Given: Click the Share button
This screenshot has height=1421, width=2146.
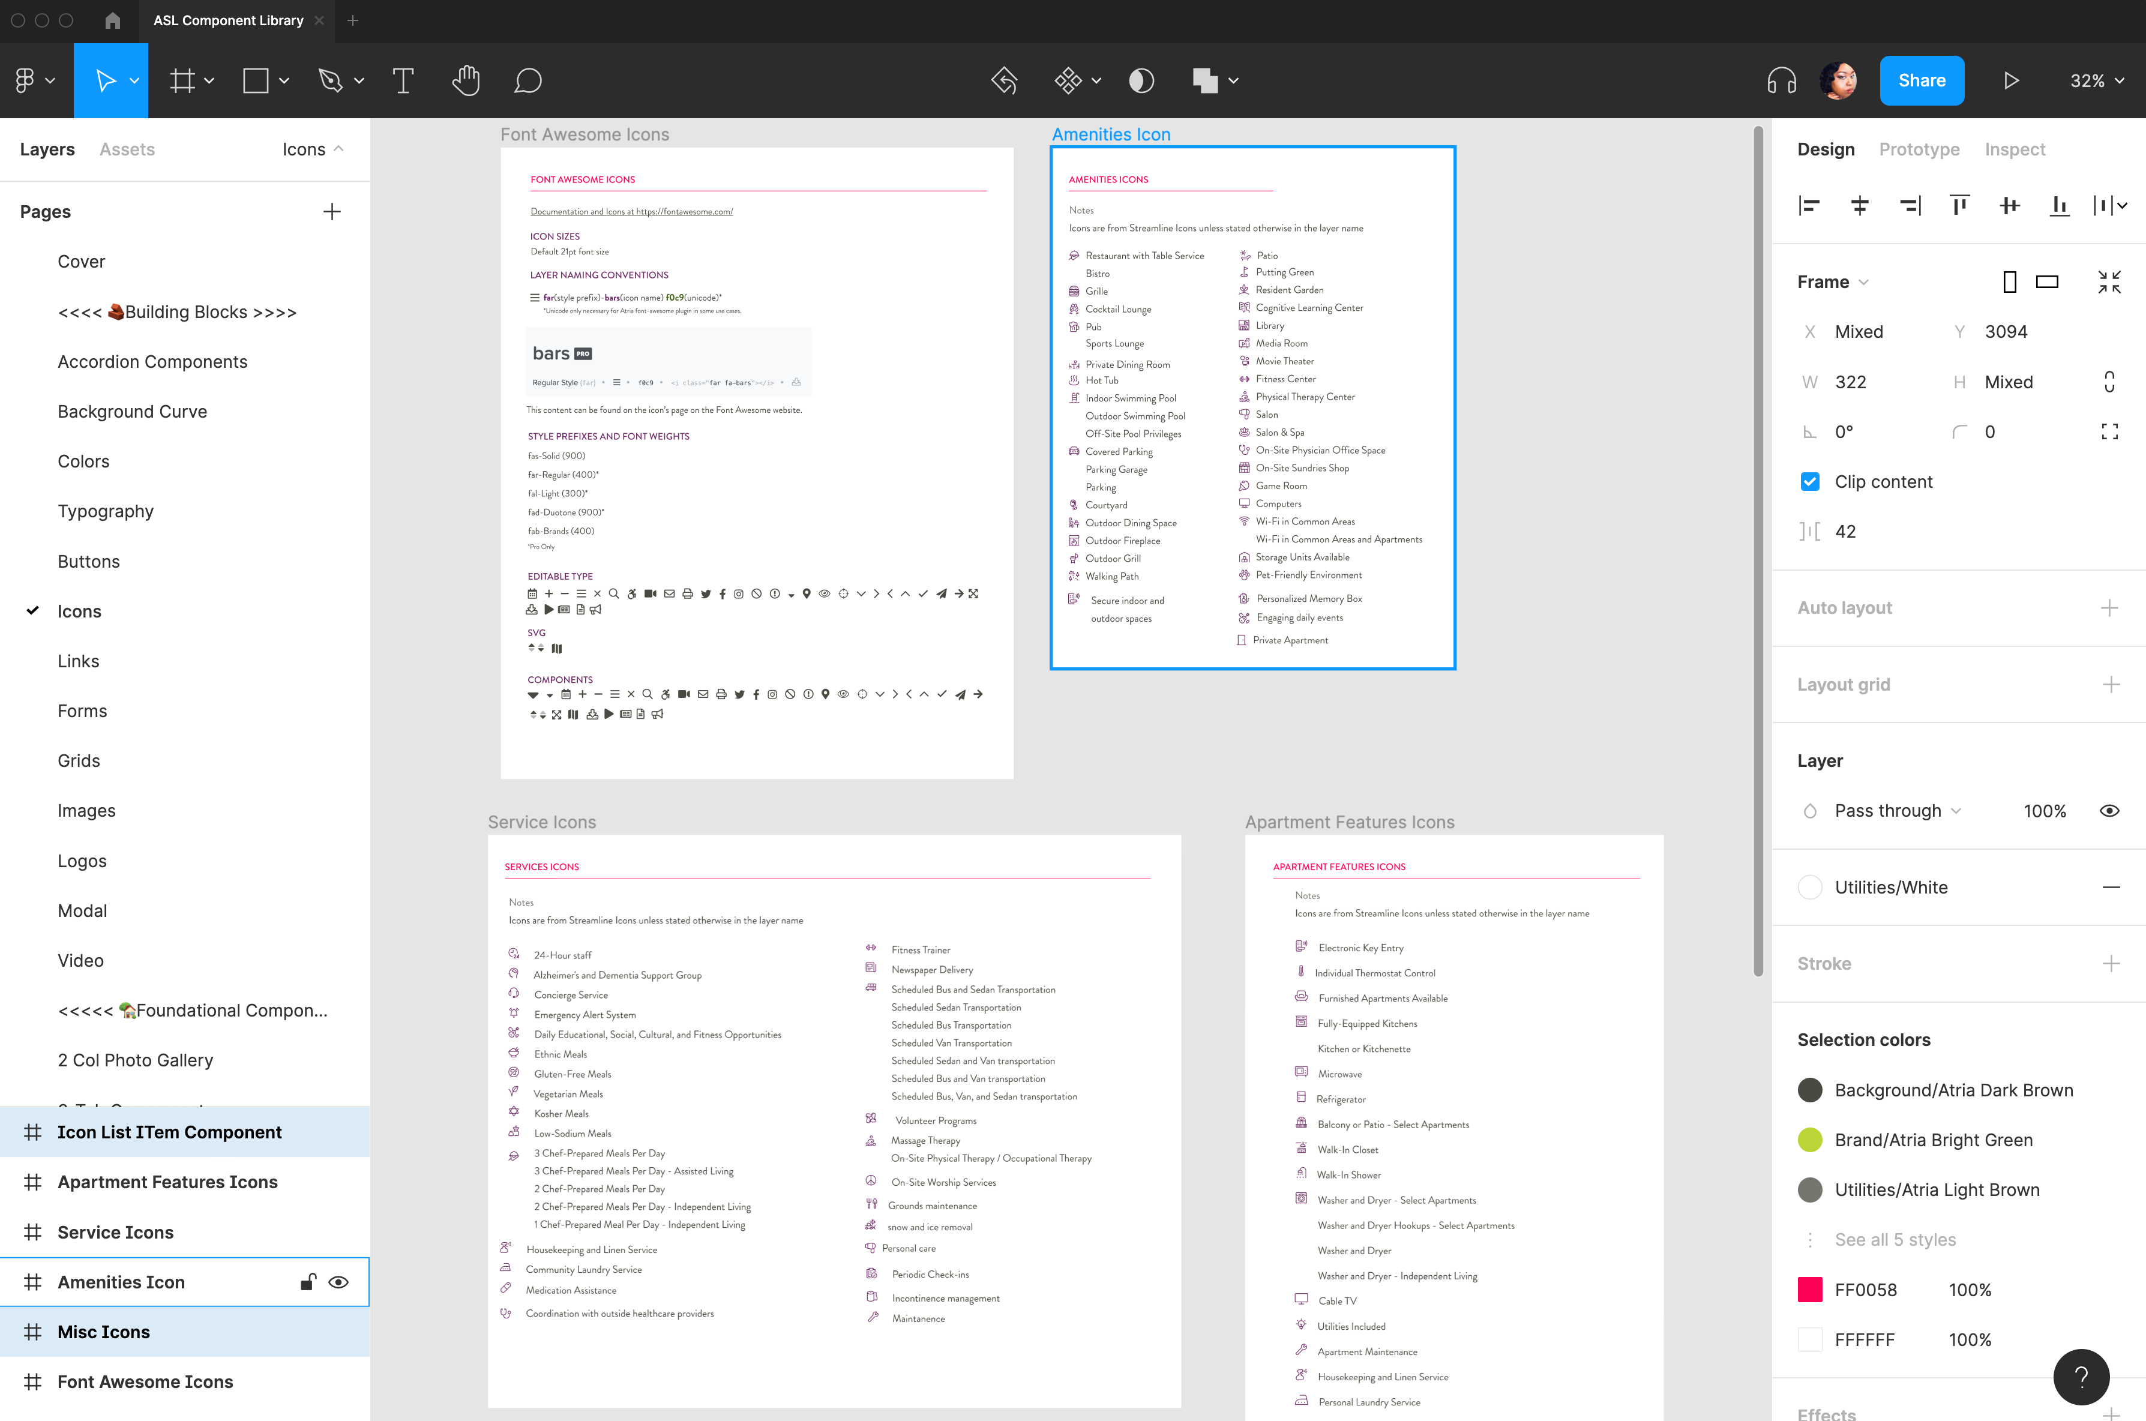Looking at the screenshot, I should point(1921,80).
